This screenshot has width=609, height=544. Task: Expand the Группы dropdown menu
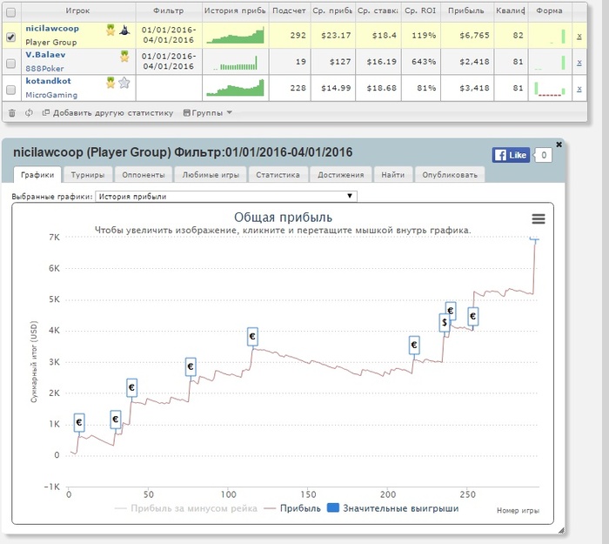pyautogui.click(x=208, y=112)
